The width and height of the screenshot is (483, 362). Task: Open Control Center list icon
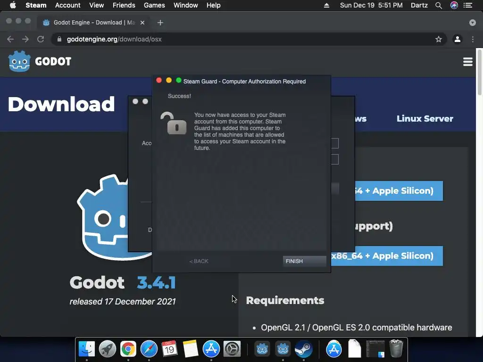[468, 5]
